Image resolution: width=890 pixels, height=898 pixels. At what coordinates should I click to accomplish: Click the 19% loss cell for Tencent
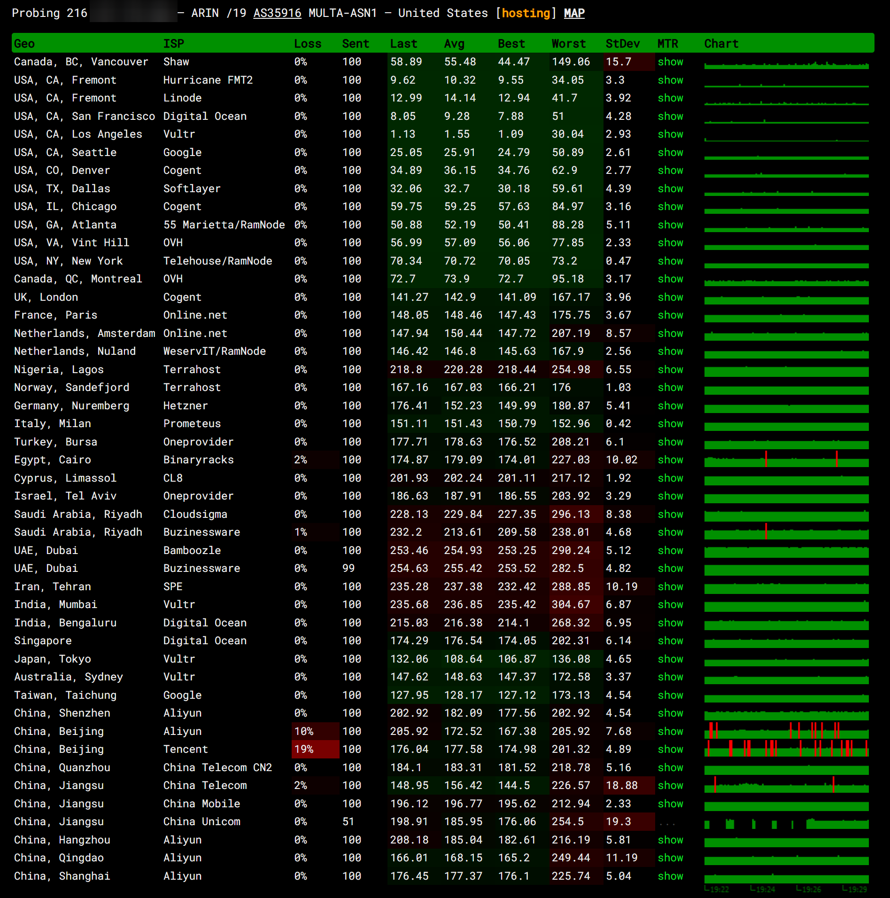(x=316, y=750)
